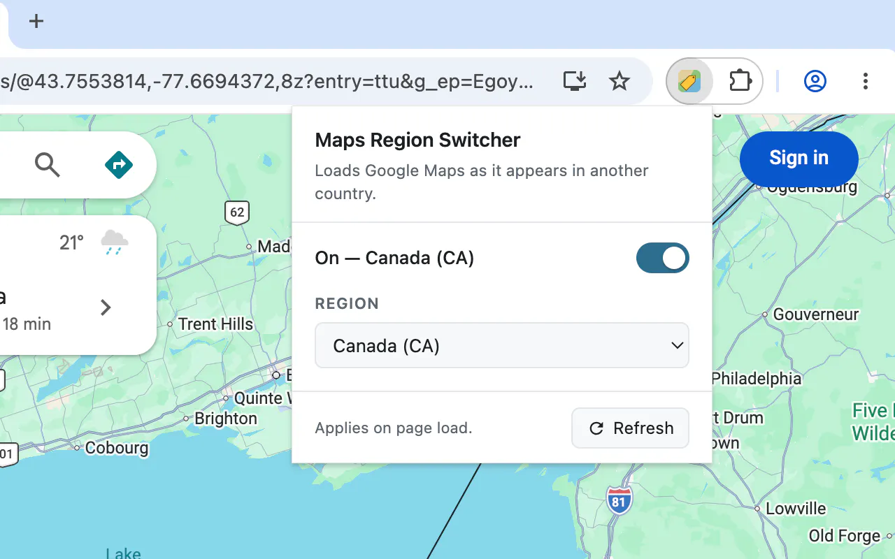
Task: Turn off the Canada (CA) region toggle
Action: click(663, 258)
